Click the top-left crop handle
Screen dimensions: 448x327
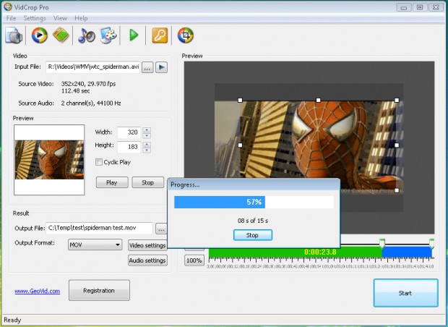tap(240, 100)
